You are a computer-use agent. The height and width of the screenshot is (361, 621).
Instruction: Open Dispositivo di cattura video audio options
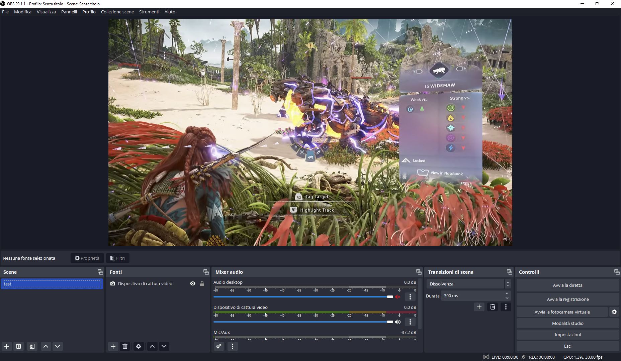(x=410, y=322)
